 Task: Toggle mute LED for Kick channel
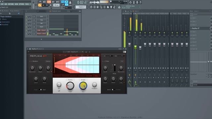(26, 17)
